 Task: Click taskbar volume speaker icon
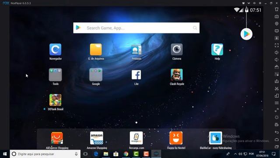click(x=240, y=154)
